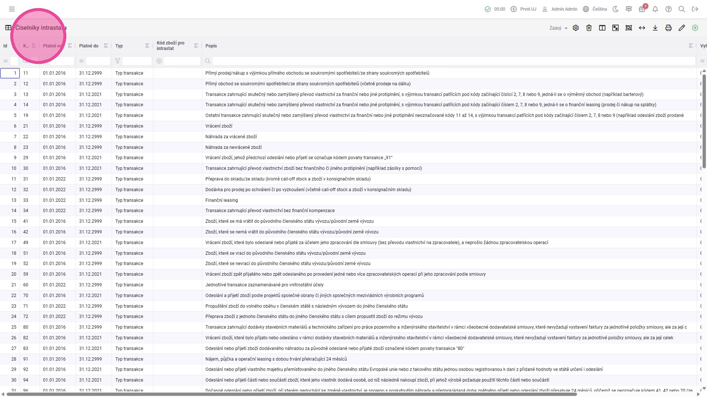Open the gift news icon with badge
Image resolution: width=707 pixels, height=397 pixels.
point(642,9)
